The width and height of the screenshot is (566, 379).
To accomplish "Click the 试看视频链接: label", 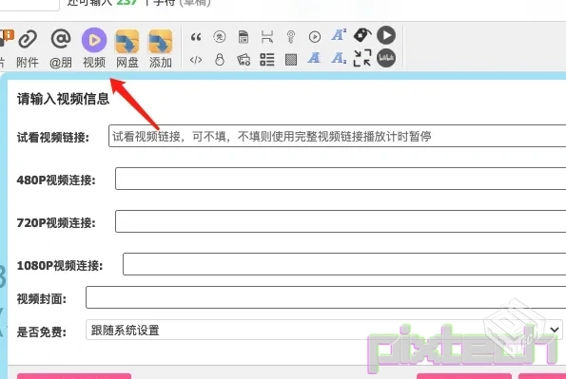I will pyautogui.click(x=53, y=137).
